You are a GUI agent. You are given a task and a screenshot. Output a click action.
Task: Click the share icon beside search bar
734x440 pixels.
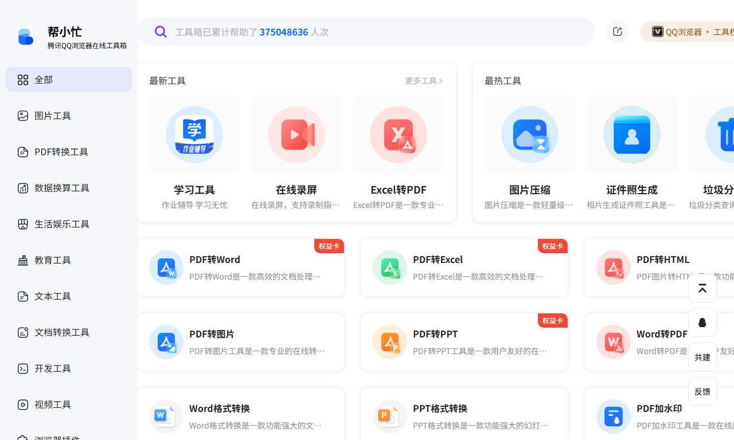618,32
